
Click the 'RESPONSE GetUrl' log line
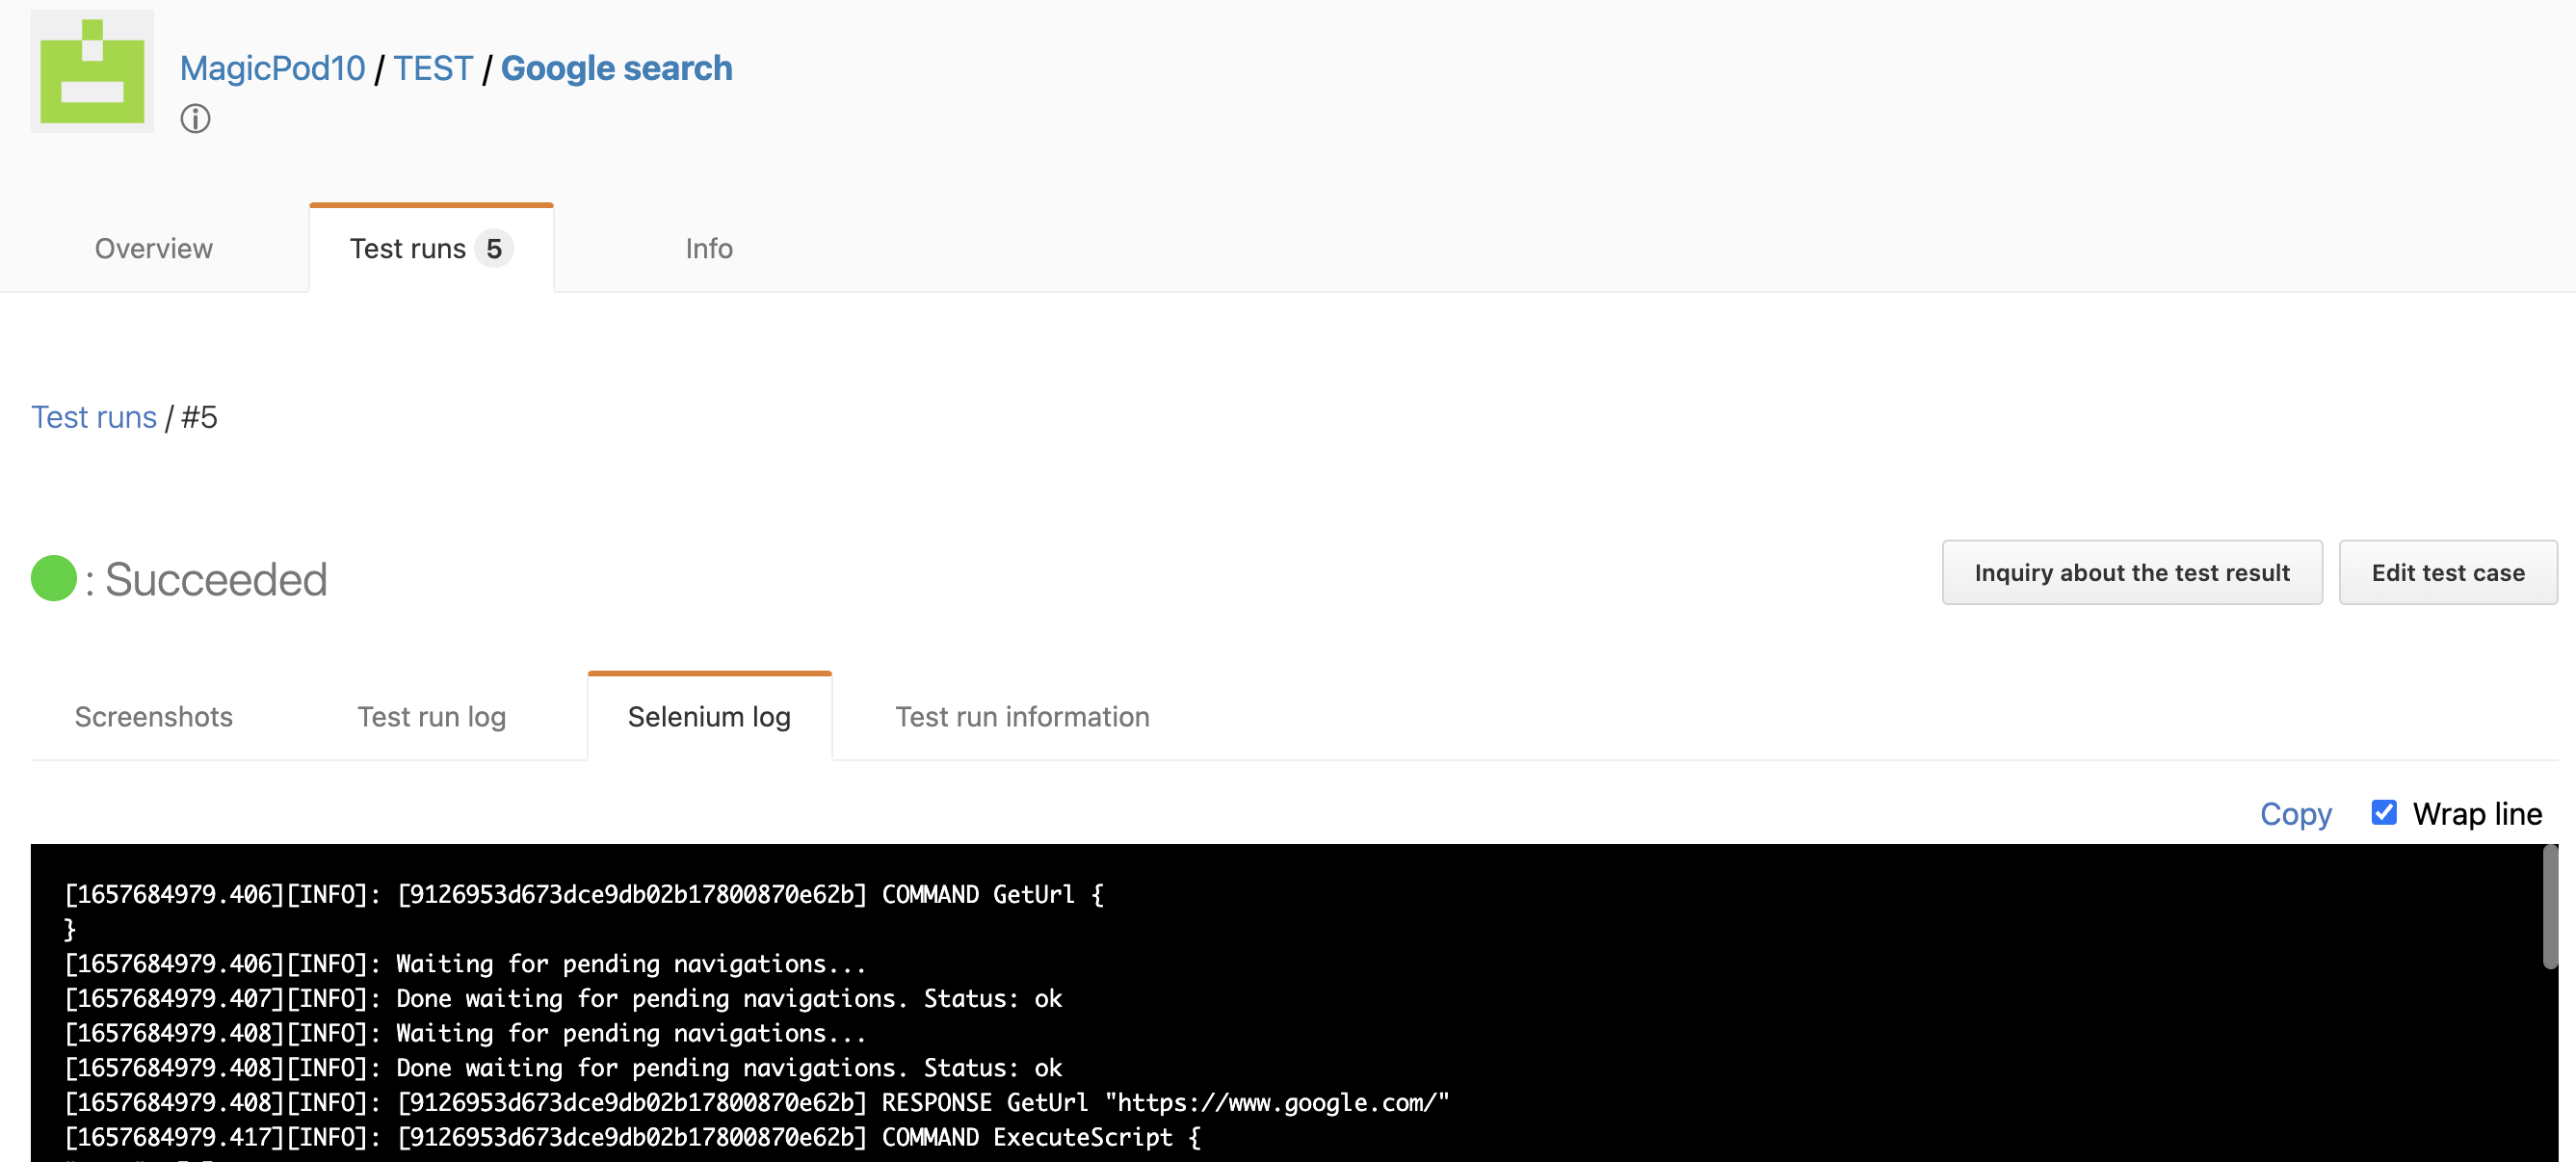click(x=757, y=1102)
